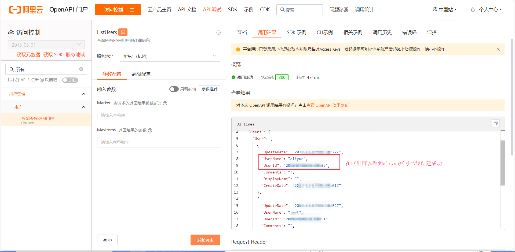Switch to the 错误码 tab
The height and width of the screenshot is (252, 515).
click(x=409, y=32)
